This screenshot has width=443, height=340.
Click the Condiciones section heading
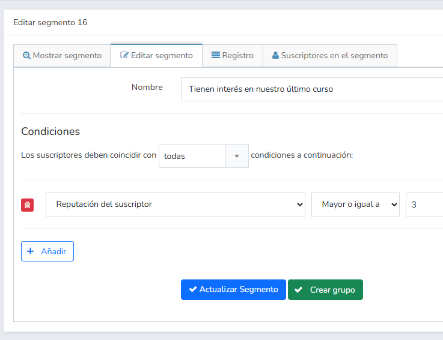point(50,131)
